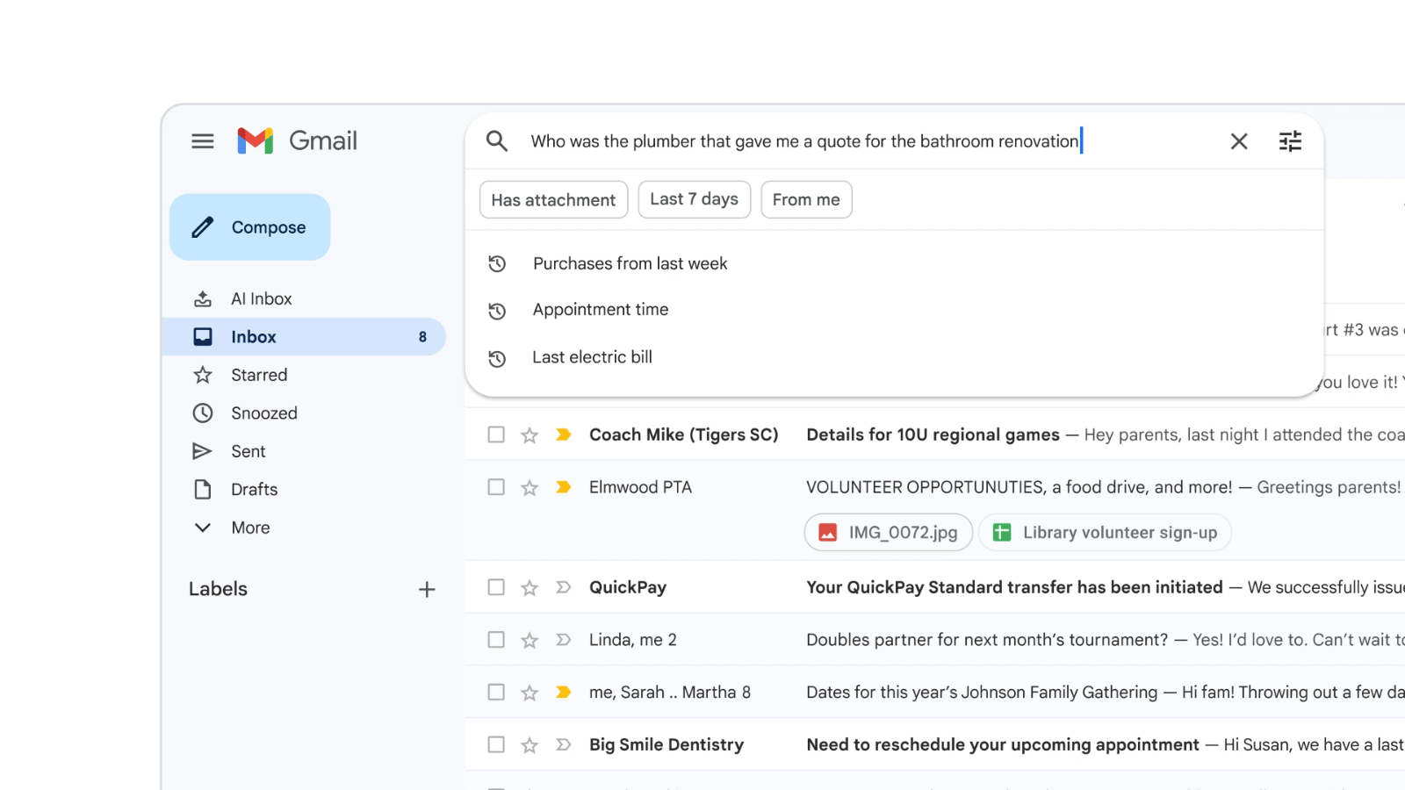Star the Coach Mike email
The width and height of the screenshot is (1405, 790).
click(529, 434)
